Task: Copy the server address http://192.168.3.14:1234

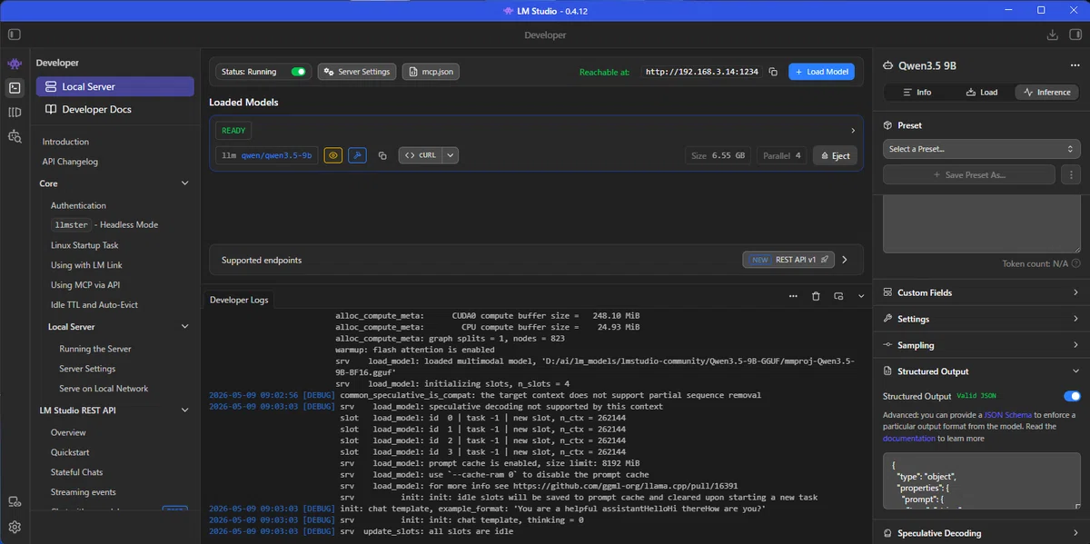Action: [x=773, y=72]
